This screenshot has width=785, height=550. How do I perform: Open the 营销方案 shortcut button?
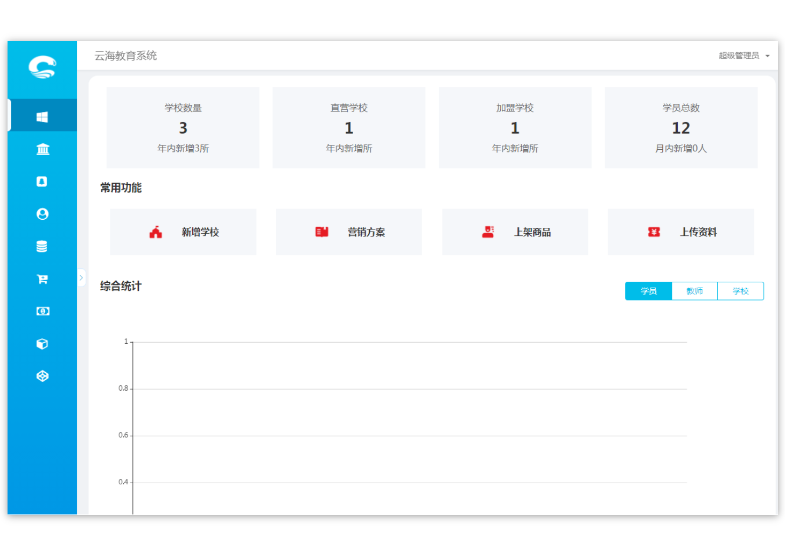[x=349, y=232]
